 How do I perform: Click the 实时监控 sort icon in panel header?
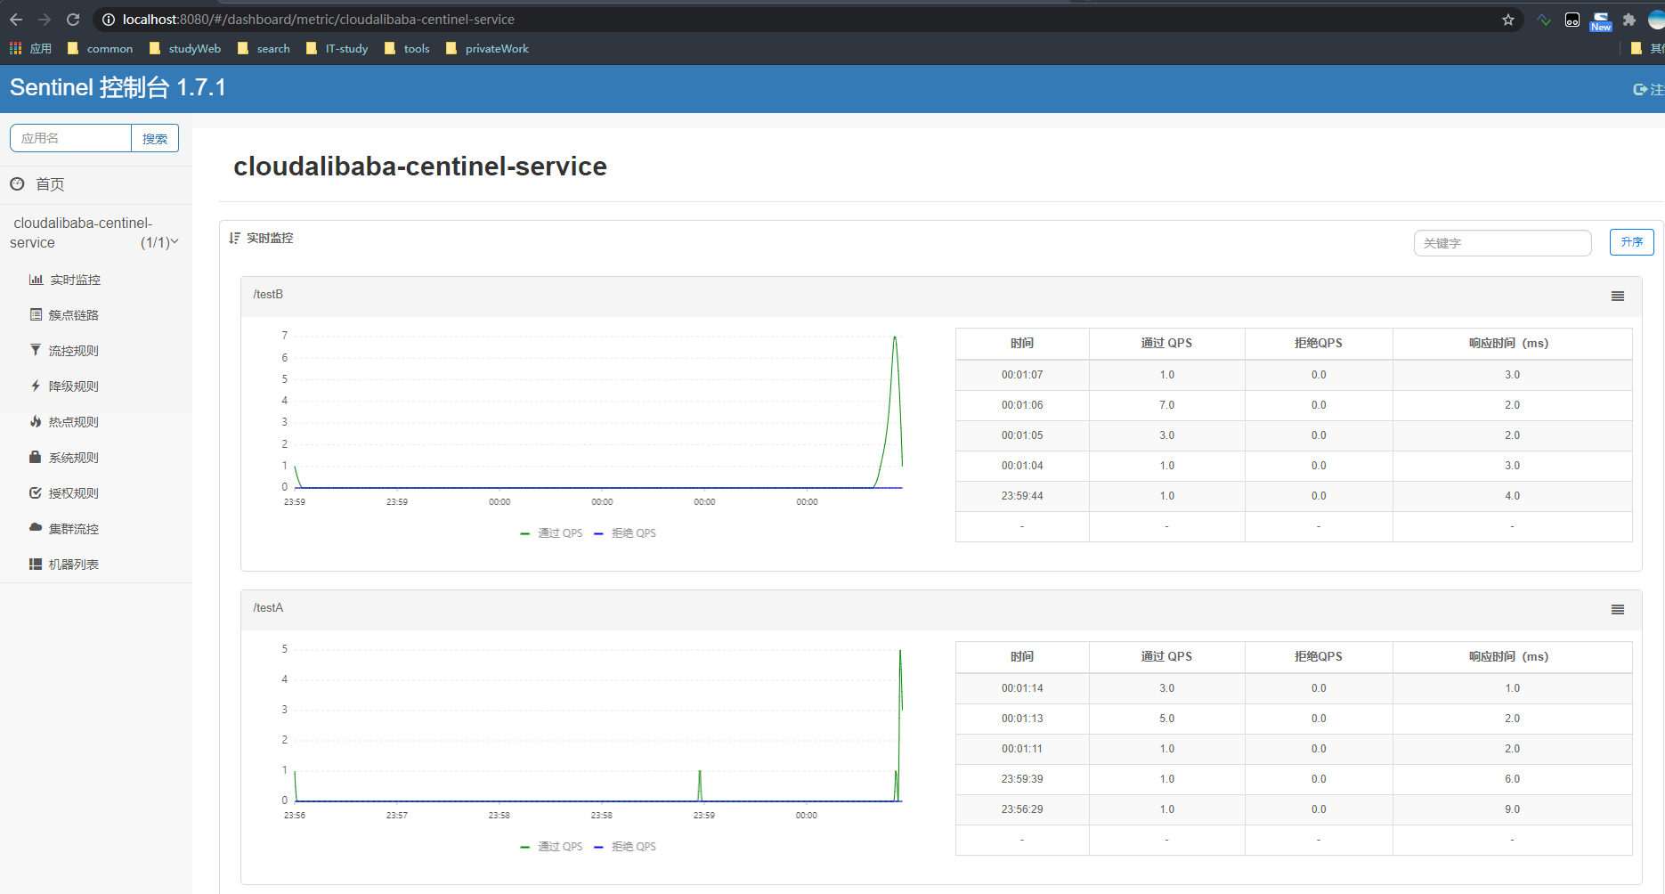click(x=234, y=238)
